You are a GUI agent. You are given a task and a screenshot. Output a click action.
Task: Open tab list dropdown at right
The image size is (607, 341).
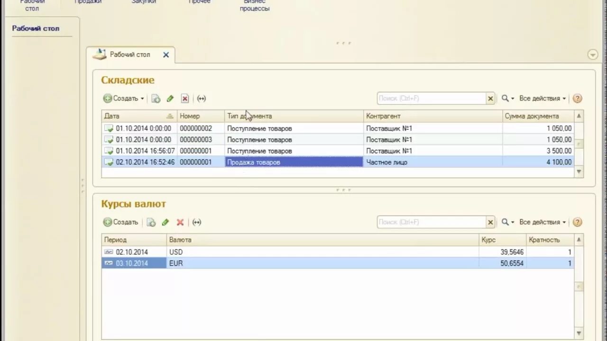click(x=593, y=54)
